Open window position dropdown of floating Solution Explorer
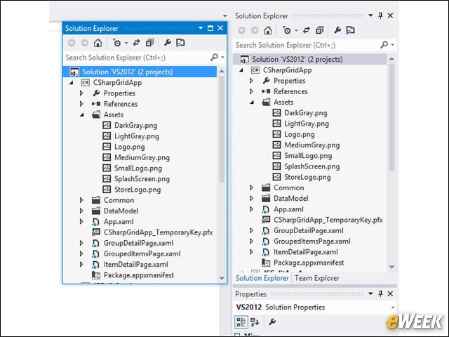 pos(201,28)
